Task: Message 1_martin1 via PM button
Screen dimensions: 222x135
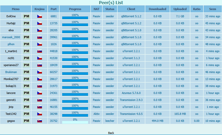Action: coord(26,51)
